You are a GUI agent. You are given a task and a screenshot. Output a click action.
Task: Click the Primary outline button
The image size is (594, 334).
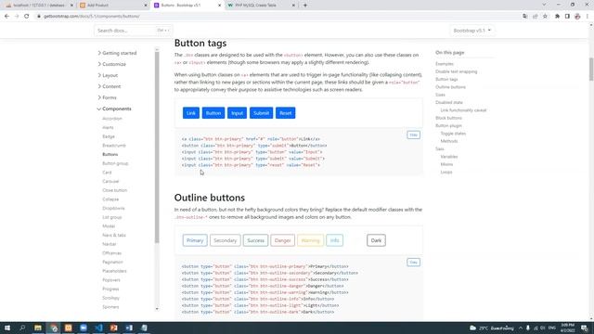coord(195,240)
